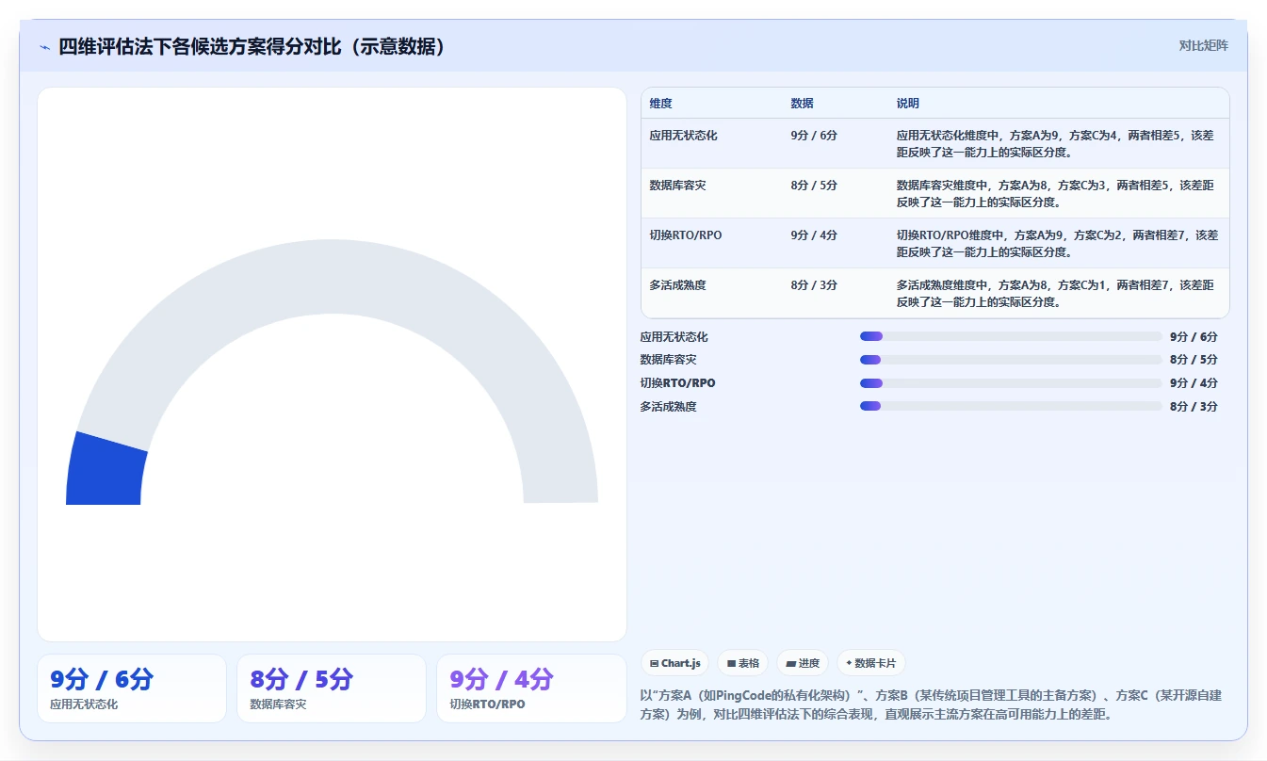Click the table data cell 9分 / 6分
This screenshot has width=1267, height=761.
tap(814, 136)
